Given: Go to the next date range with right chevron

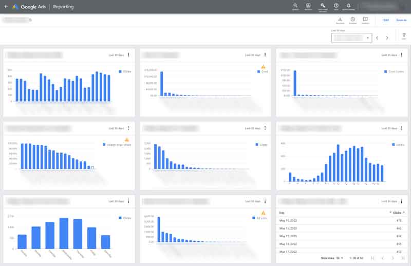Looking at the screenshot, I should click(x=387, y=38).
